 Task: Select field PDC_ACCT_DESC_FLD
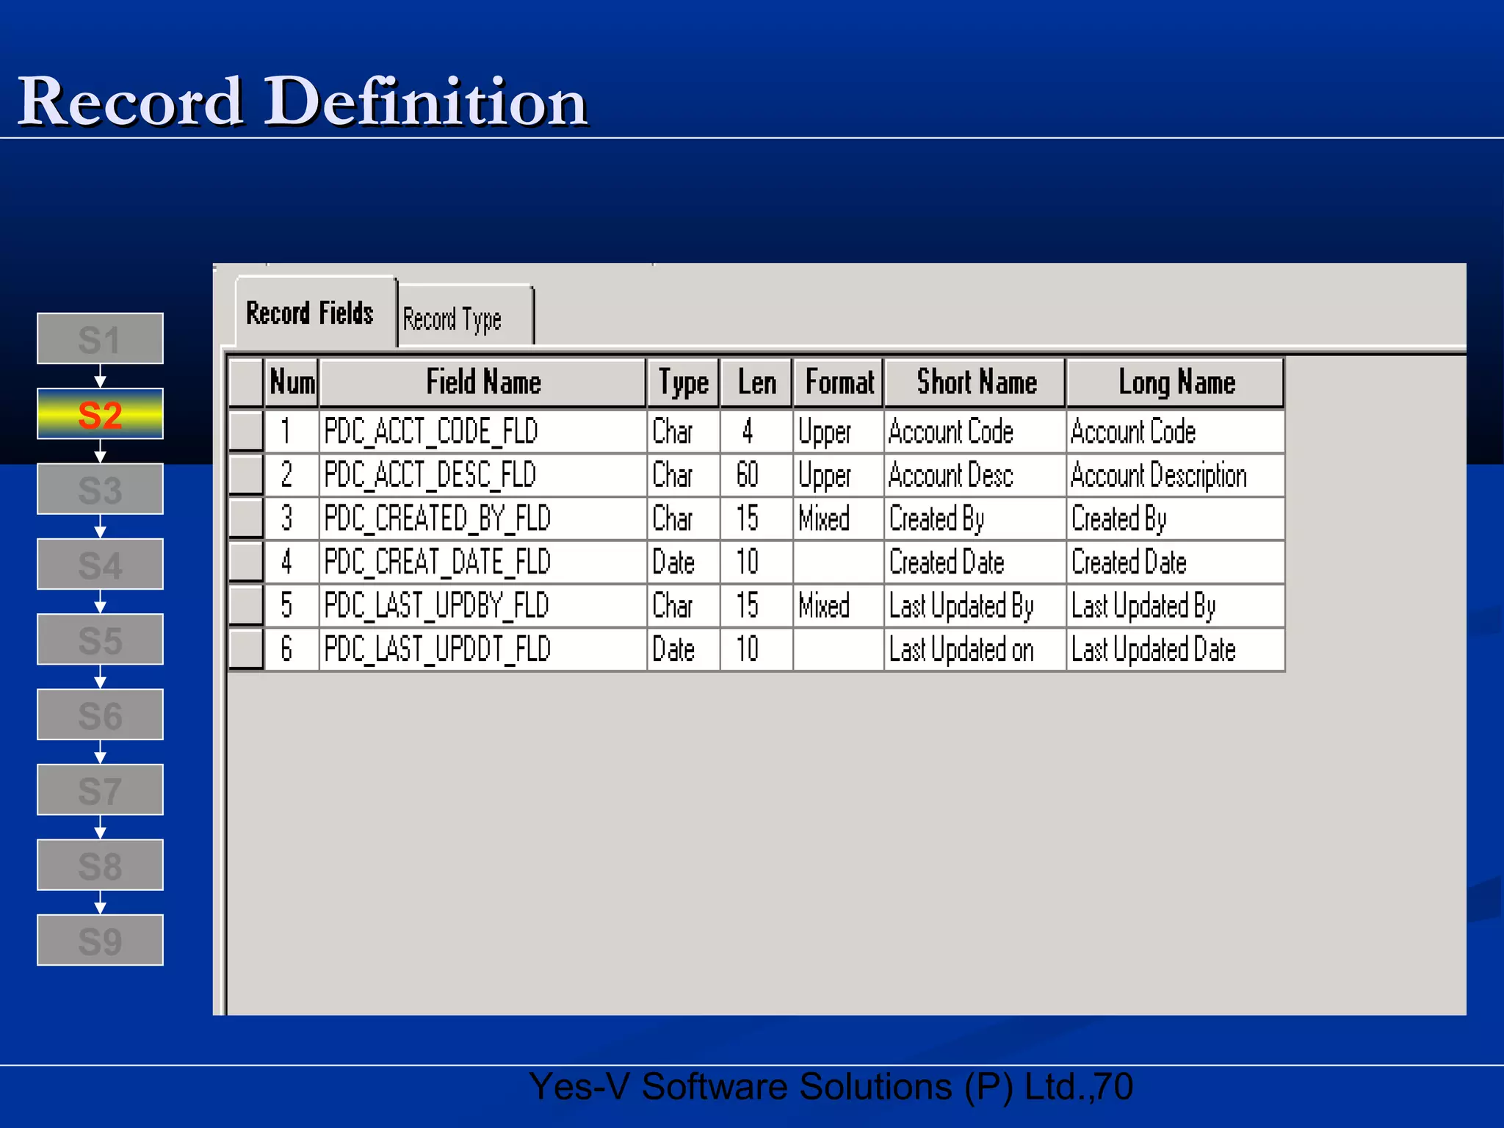[483, 474]
